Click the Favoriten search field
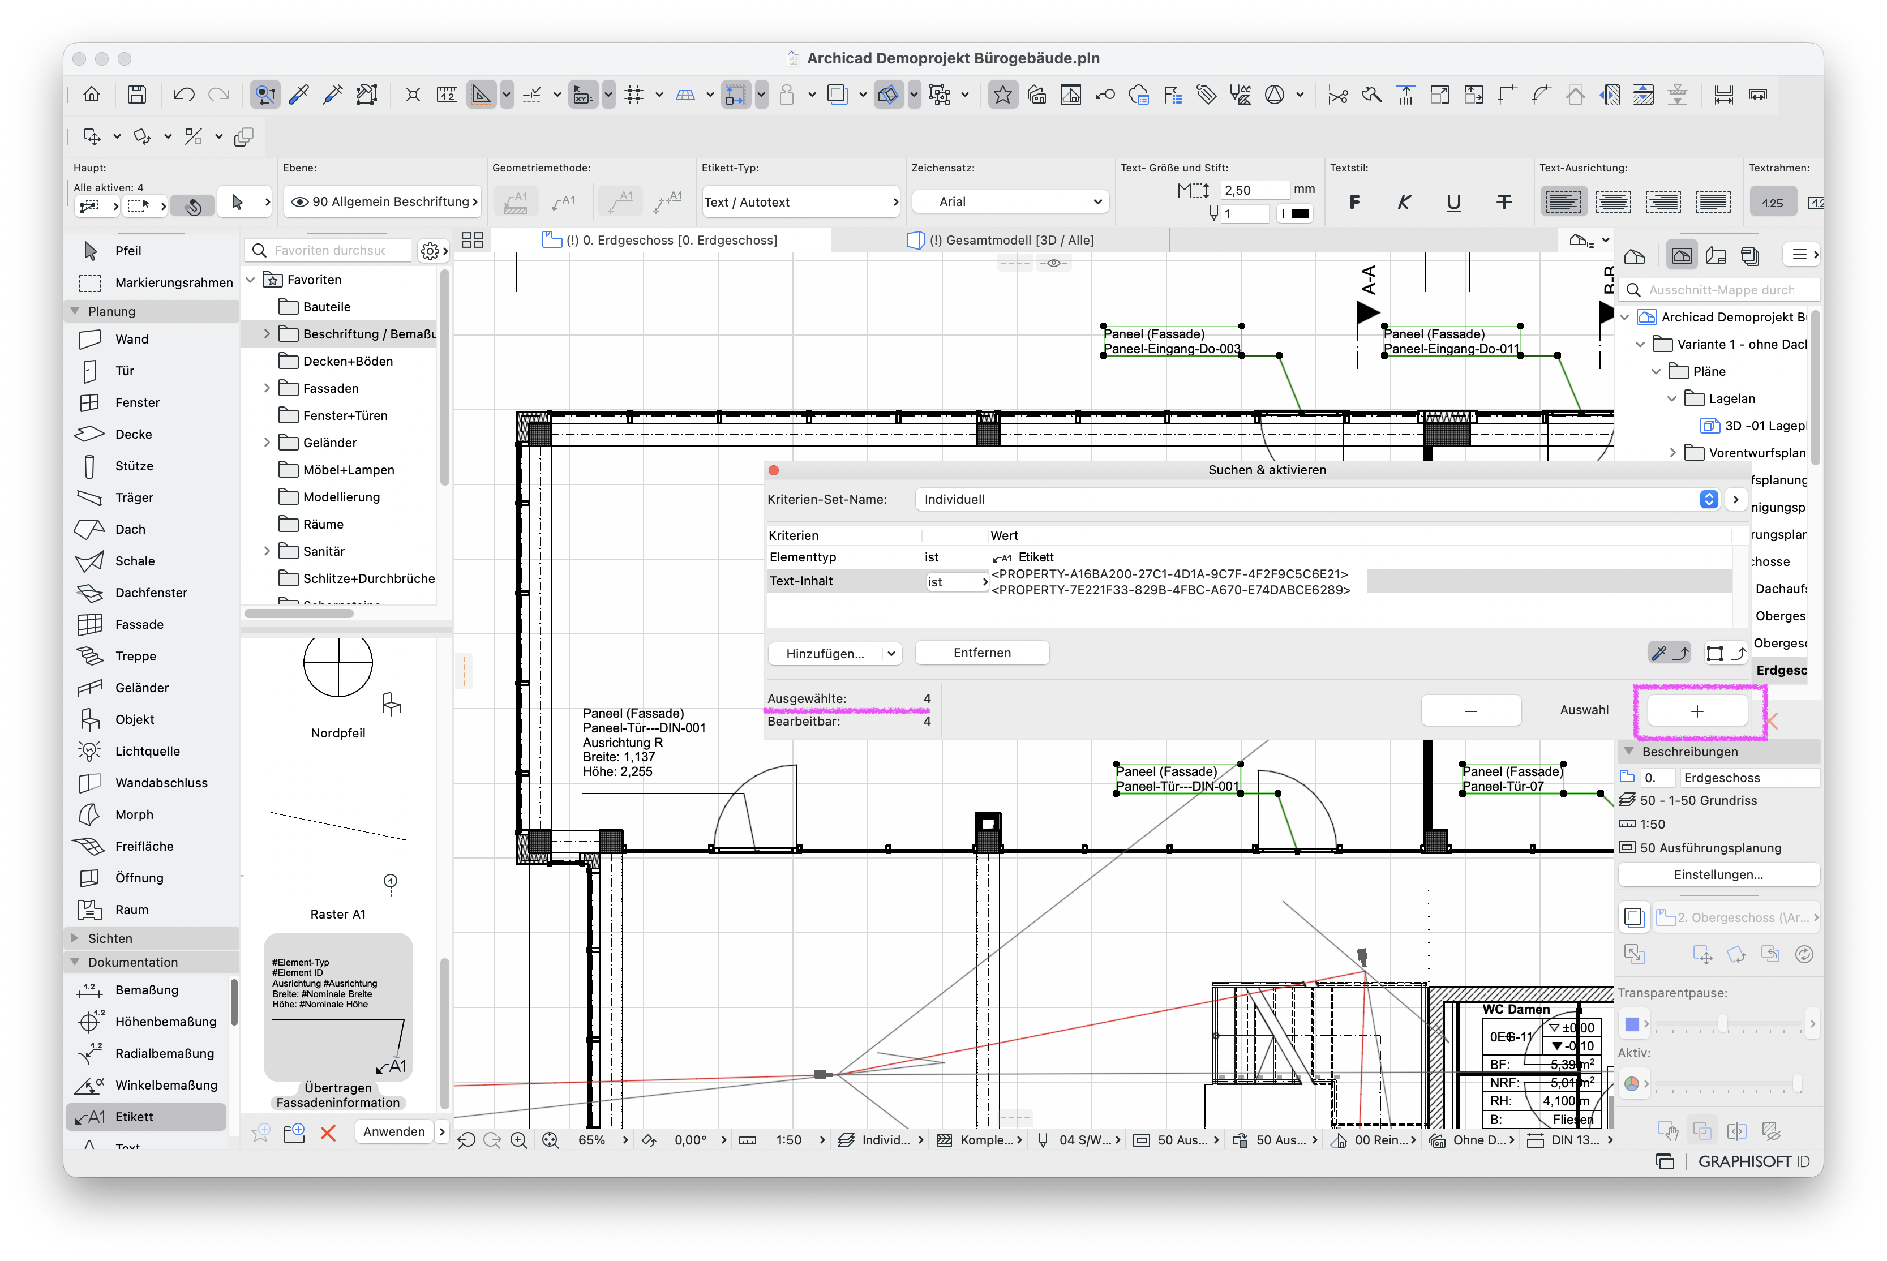Viewport: 1887px width, 1261px height. pyautogui.click(x=329, y=251)
